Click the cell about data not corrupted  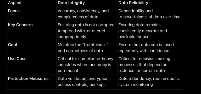[x=87, y=31]
